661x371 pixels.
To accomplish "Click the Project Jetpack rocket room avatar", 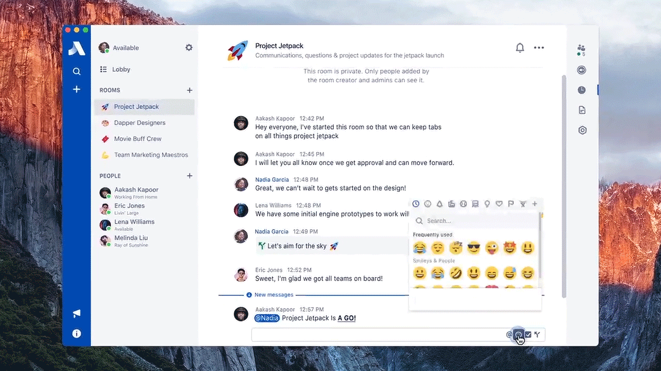I will pos(238,50).
